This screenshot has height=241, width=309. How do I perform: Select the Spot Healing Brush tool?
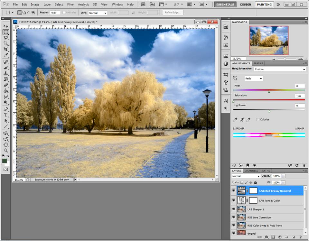[x=6, y=62]
